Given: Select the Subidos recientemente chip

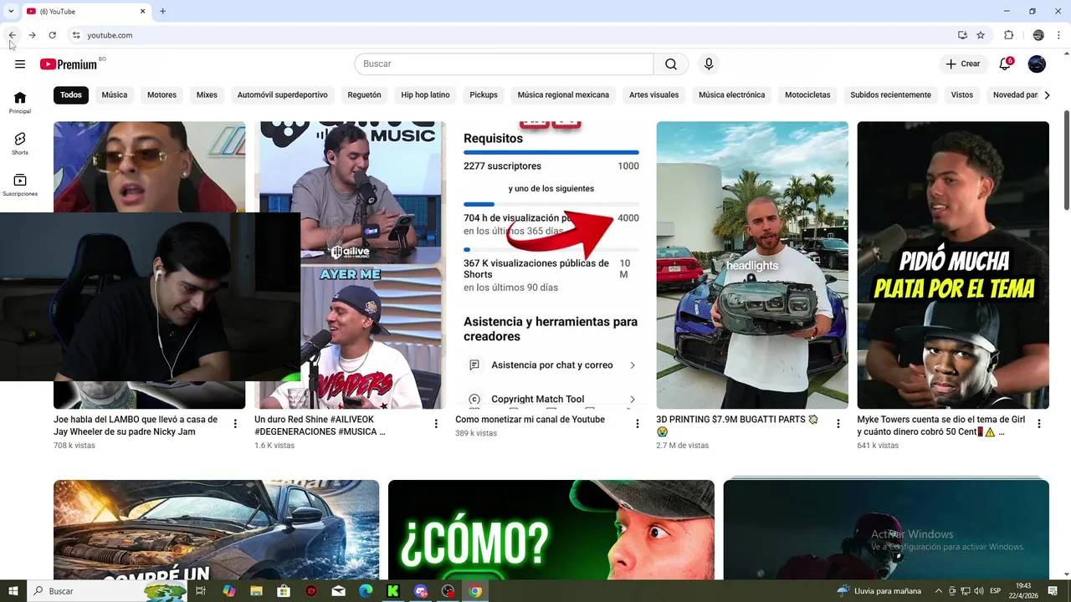Looking at the screenshot, I should click(x=890, y=95).
